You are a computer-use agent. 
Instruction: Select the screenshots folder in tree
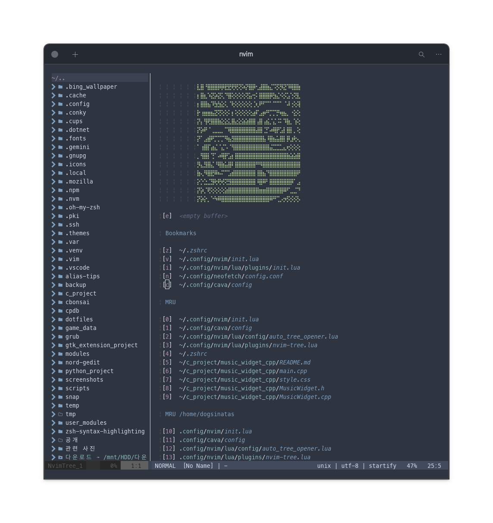(x=84, y=380)
